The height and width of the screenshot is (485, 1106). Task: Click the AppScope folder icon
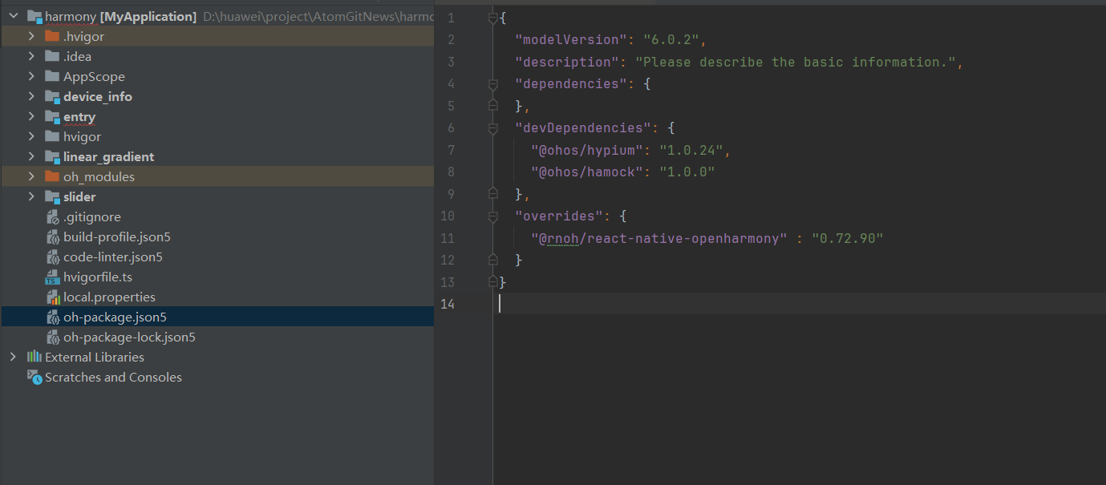[x=52, y=76]
